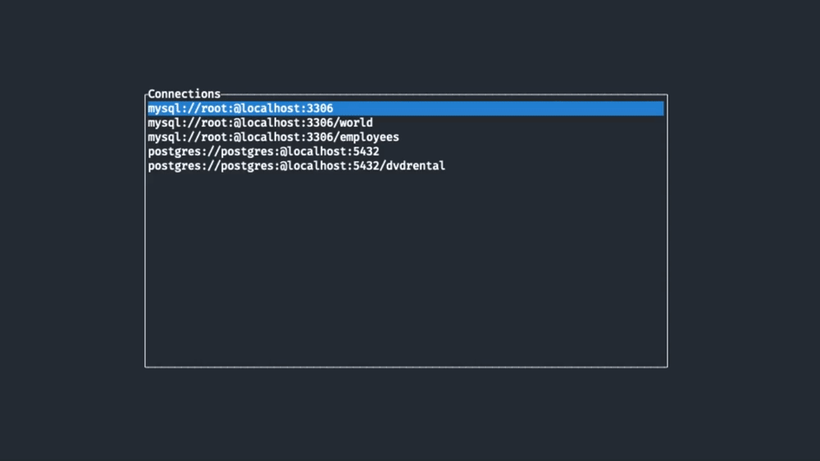Click the Connections panel title
820x461 pixels.
(184, 94)
